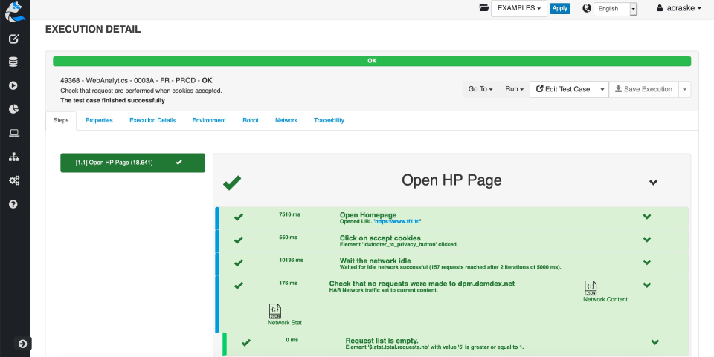Click the Save Execution button
The width and height of the screenshot is (714, 357).
pyautogui.click(x=643, y=90)
